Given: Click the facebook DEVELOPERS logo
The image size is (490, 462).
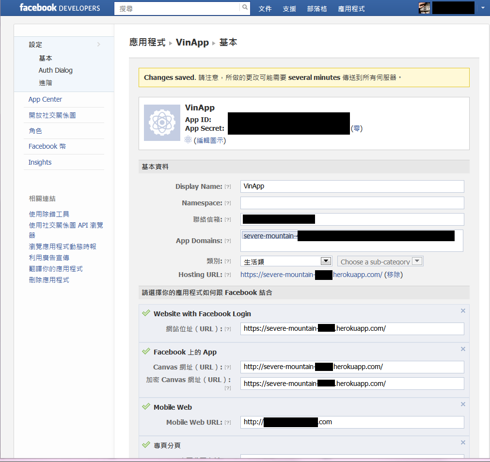Looking at the screenshot, I should point(60,8).
